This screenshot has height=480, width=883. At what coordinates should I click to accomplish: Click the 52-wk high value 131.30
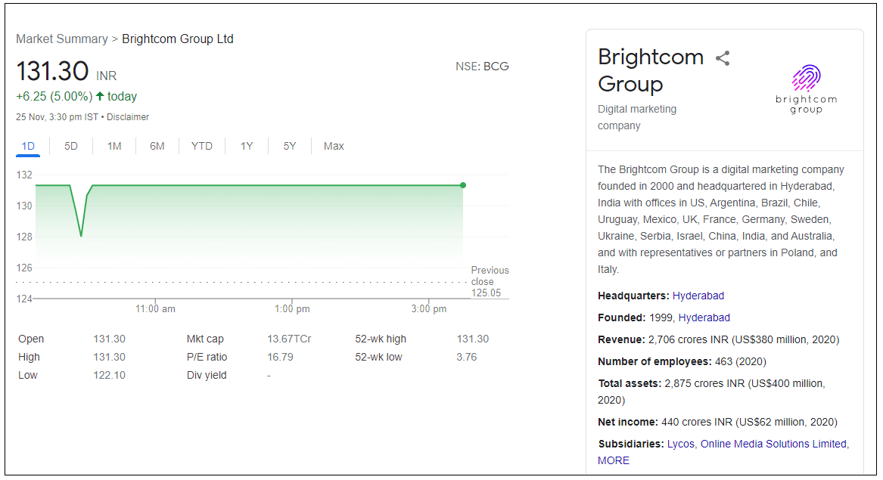point(472,339)
